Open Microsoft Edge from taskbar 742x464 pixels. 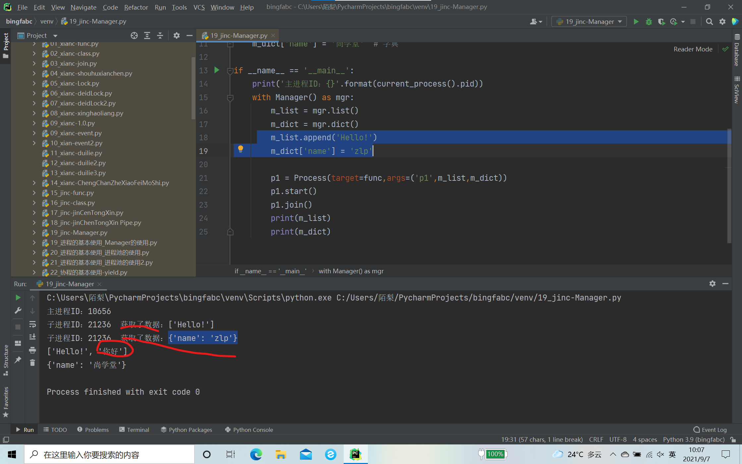[256, 454]
